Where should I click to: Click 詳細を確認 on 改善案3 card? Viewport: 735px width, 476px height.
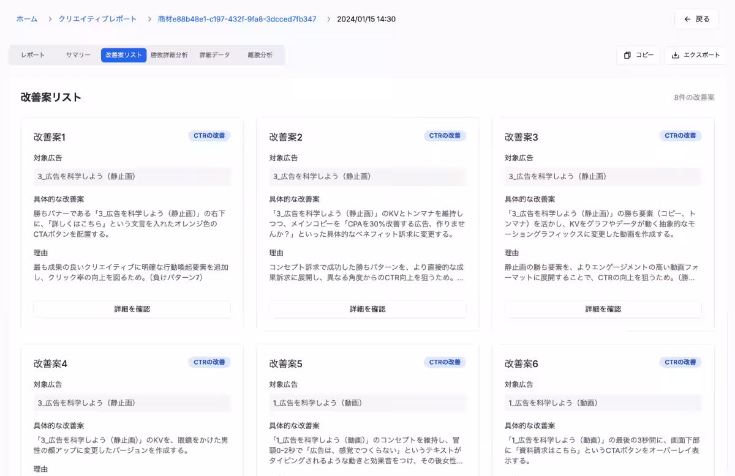603,309
